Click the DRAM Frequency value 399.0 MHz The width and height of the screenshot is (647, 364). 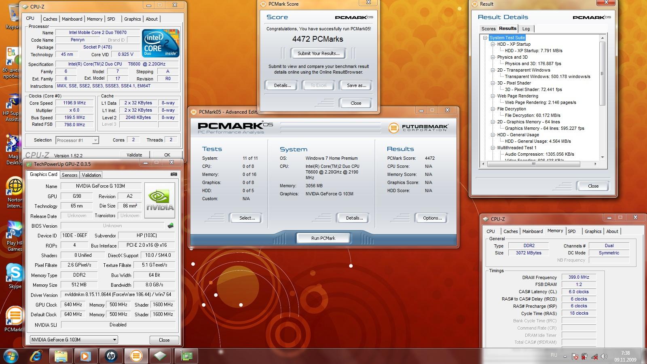[579, 277]
